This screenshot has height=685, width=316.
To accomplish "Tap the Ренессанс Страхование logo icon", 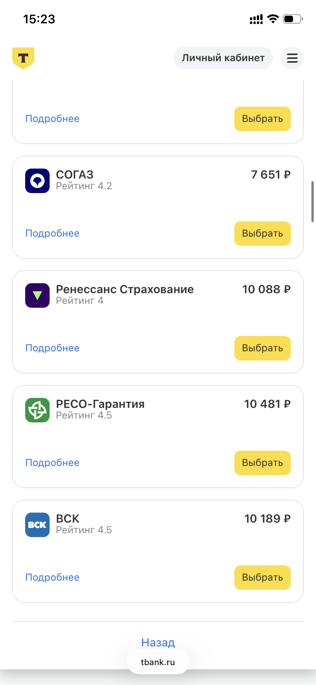I will coord(37,295).
